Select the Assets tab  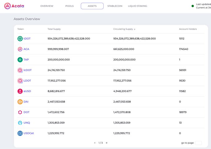[x=92, y=6]
